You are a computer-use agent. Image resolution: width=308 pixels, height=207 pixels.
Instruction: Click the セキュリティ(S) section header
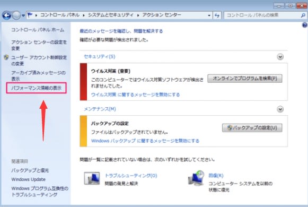point(100,57)
